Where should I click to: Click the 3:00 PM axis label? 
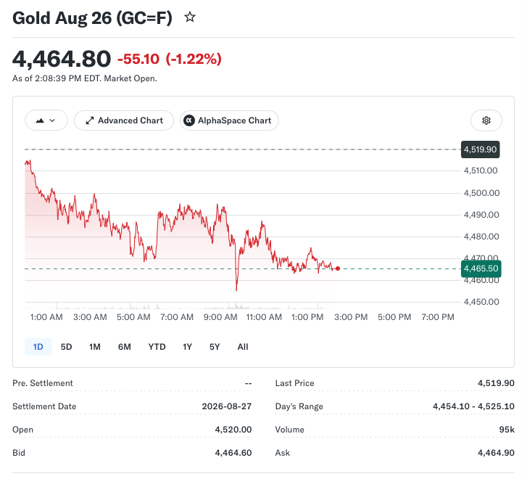point(351,317)
